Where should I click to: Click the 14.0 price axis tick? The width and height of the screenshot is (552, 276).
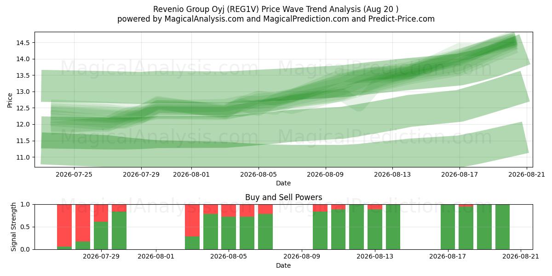point(23,59)
